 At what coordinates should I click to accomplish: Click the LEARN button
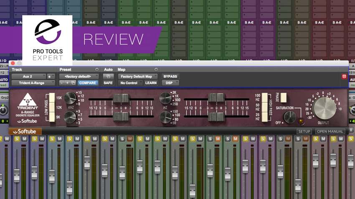151,83
